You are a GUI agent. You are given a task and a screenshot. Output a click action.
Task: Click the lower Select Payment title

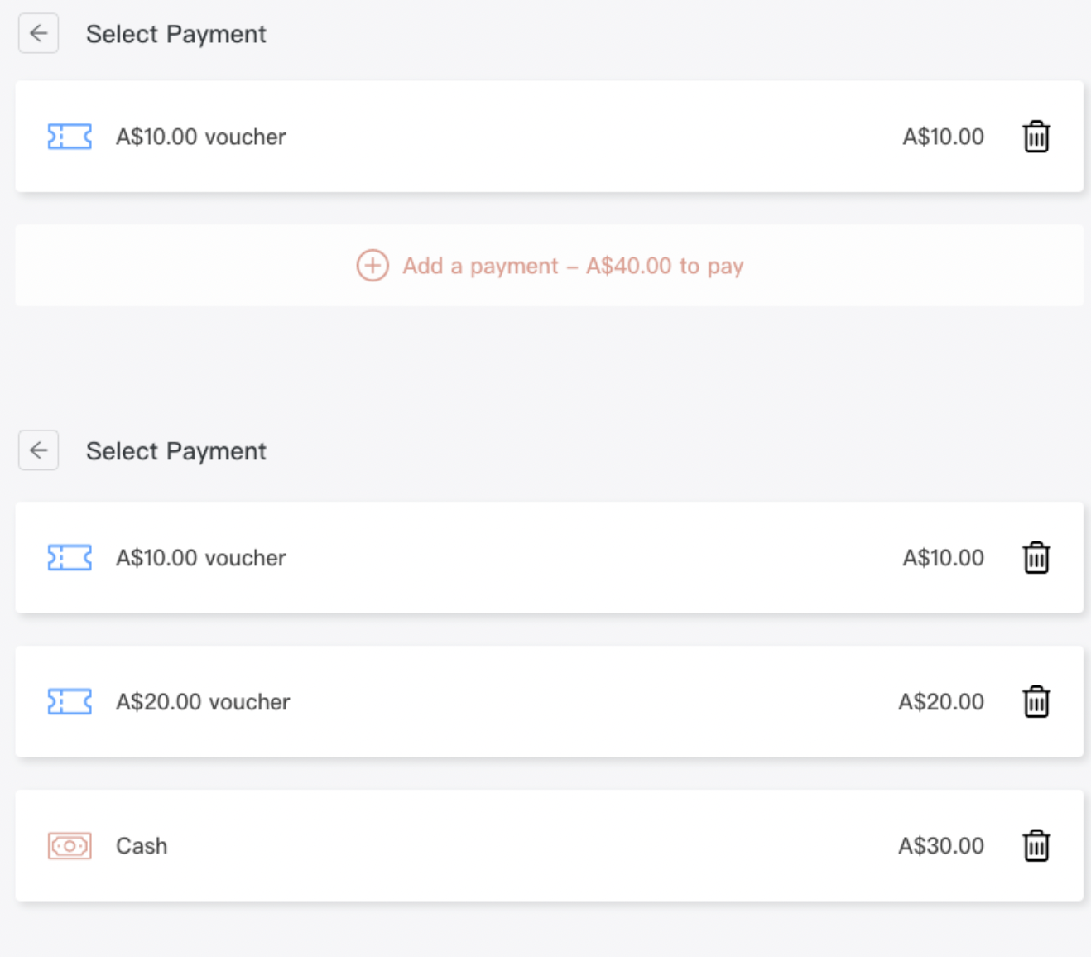pyautogui.click(x=176, y=451)
